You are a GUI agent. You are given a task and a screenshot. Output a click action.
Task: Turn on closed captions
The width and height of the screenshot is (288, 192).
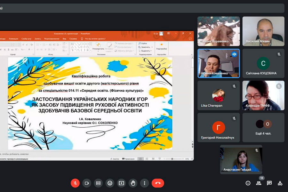pos(98,183)
